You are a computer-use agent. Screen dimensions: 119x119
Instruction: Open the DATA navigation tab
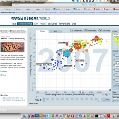tap(36, 24)
